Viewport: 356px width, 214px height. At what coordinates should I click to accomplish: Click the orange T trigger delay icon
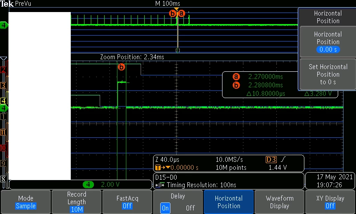click(158, 168)
